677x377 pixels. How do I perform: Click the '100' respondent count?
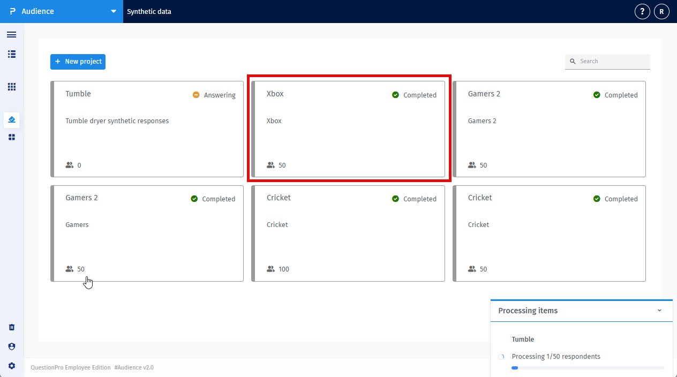[284, 269]
